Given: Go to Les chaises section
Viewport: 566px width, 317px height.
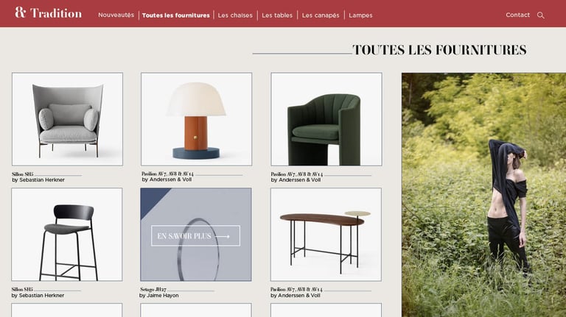Looking at the screenshot, I should 235,15.
